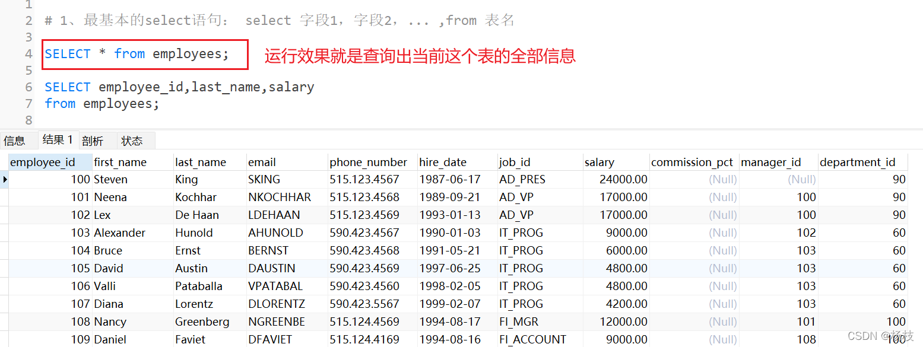
Task: Select the 'FI_ACCOUNT' job_id cell
Action: pyautogui.click(x=540, y=339)
